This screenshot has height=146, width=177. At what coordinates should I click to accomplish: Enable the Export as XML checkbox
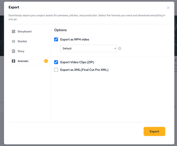(56, 70)
